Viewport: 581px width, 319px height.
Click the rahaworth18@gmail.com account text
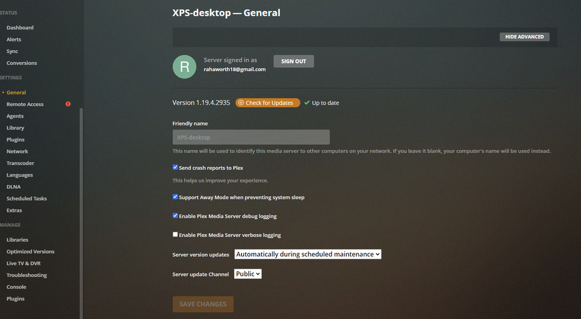click(x=235, y=69)
